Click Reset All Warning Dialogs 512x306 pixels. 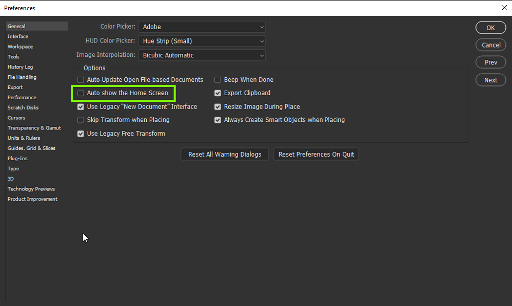[x=224, y=154]
